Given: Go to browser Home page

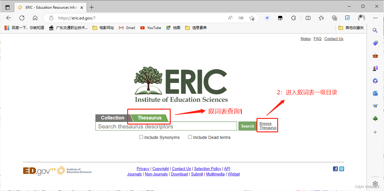Looking at the screenshot, I should point(35,18).
